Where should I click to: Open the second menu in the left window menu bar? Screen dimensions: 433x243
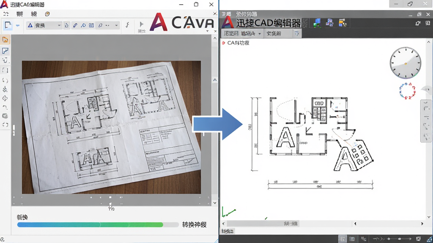[19, 14]
